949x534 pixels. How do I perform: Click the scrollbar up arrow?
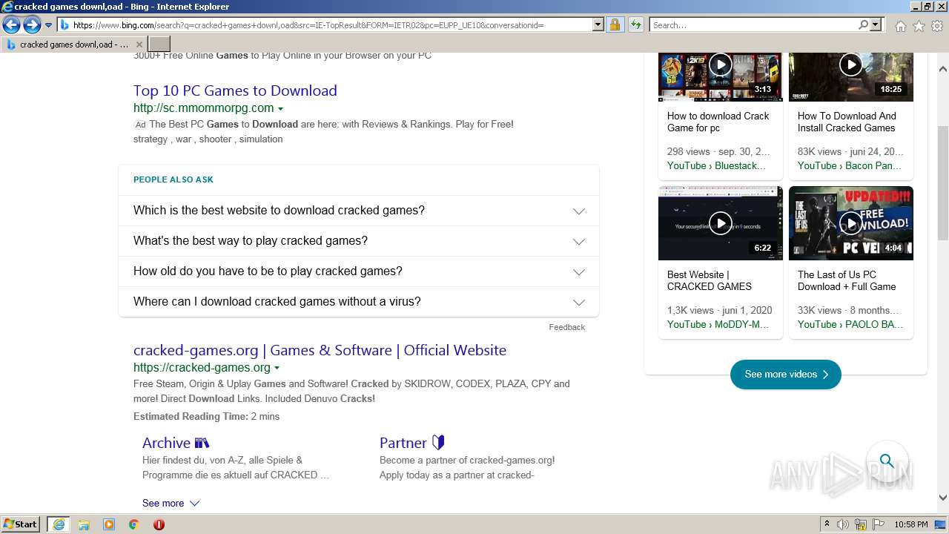tap(943, 70)
